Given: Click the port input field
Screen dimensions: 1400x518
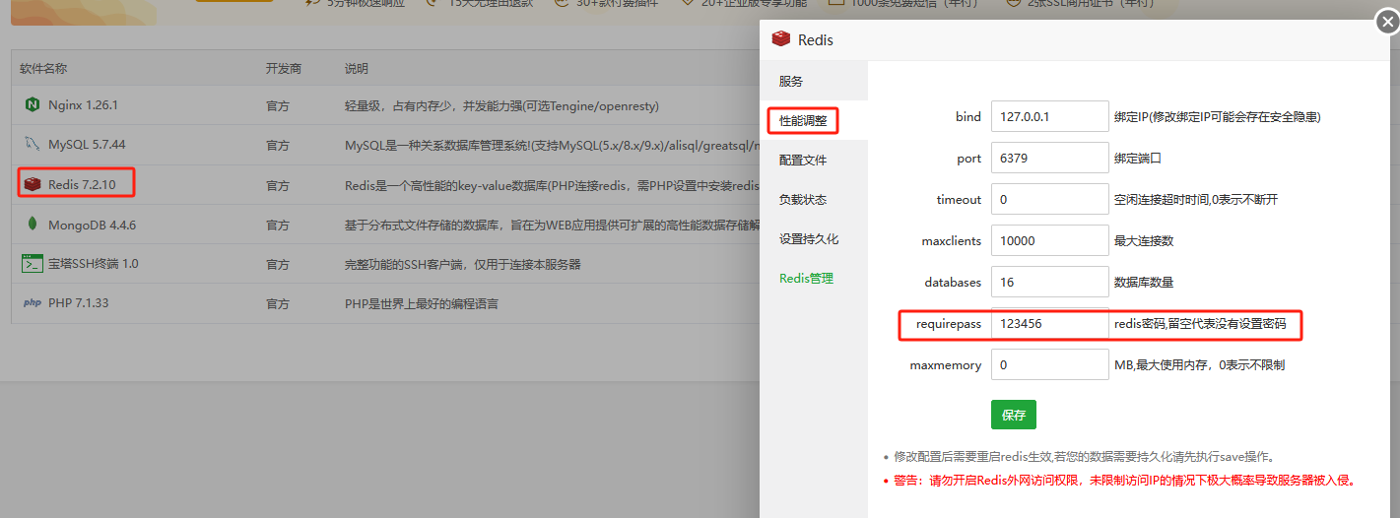Looking at the screenshot, I should pos(1050,158).
